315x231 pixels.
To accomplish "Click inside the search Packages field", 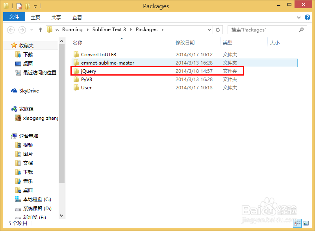I will (x=267, y=30).
